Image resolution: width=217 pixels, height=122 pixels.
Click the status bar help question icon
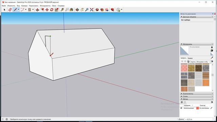tap(3, 119)
